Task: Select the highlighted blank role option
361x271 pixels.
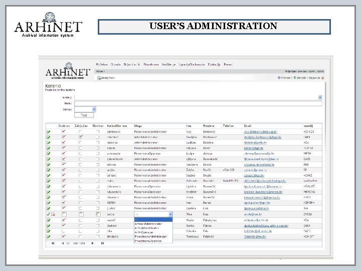Action: (x=153, y=220)
